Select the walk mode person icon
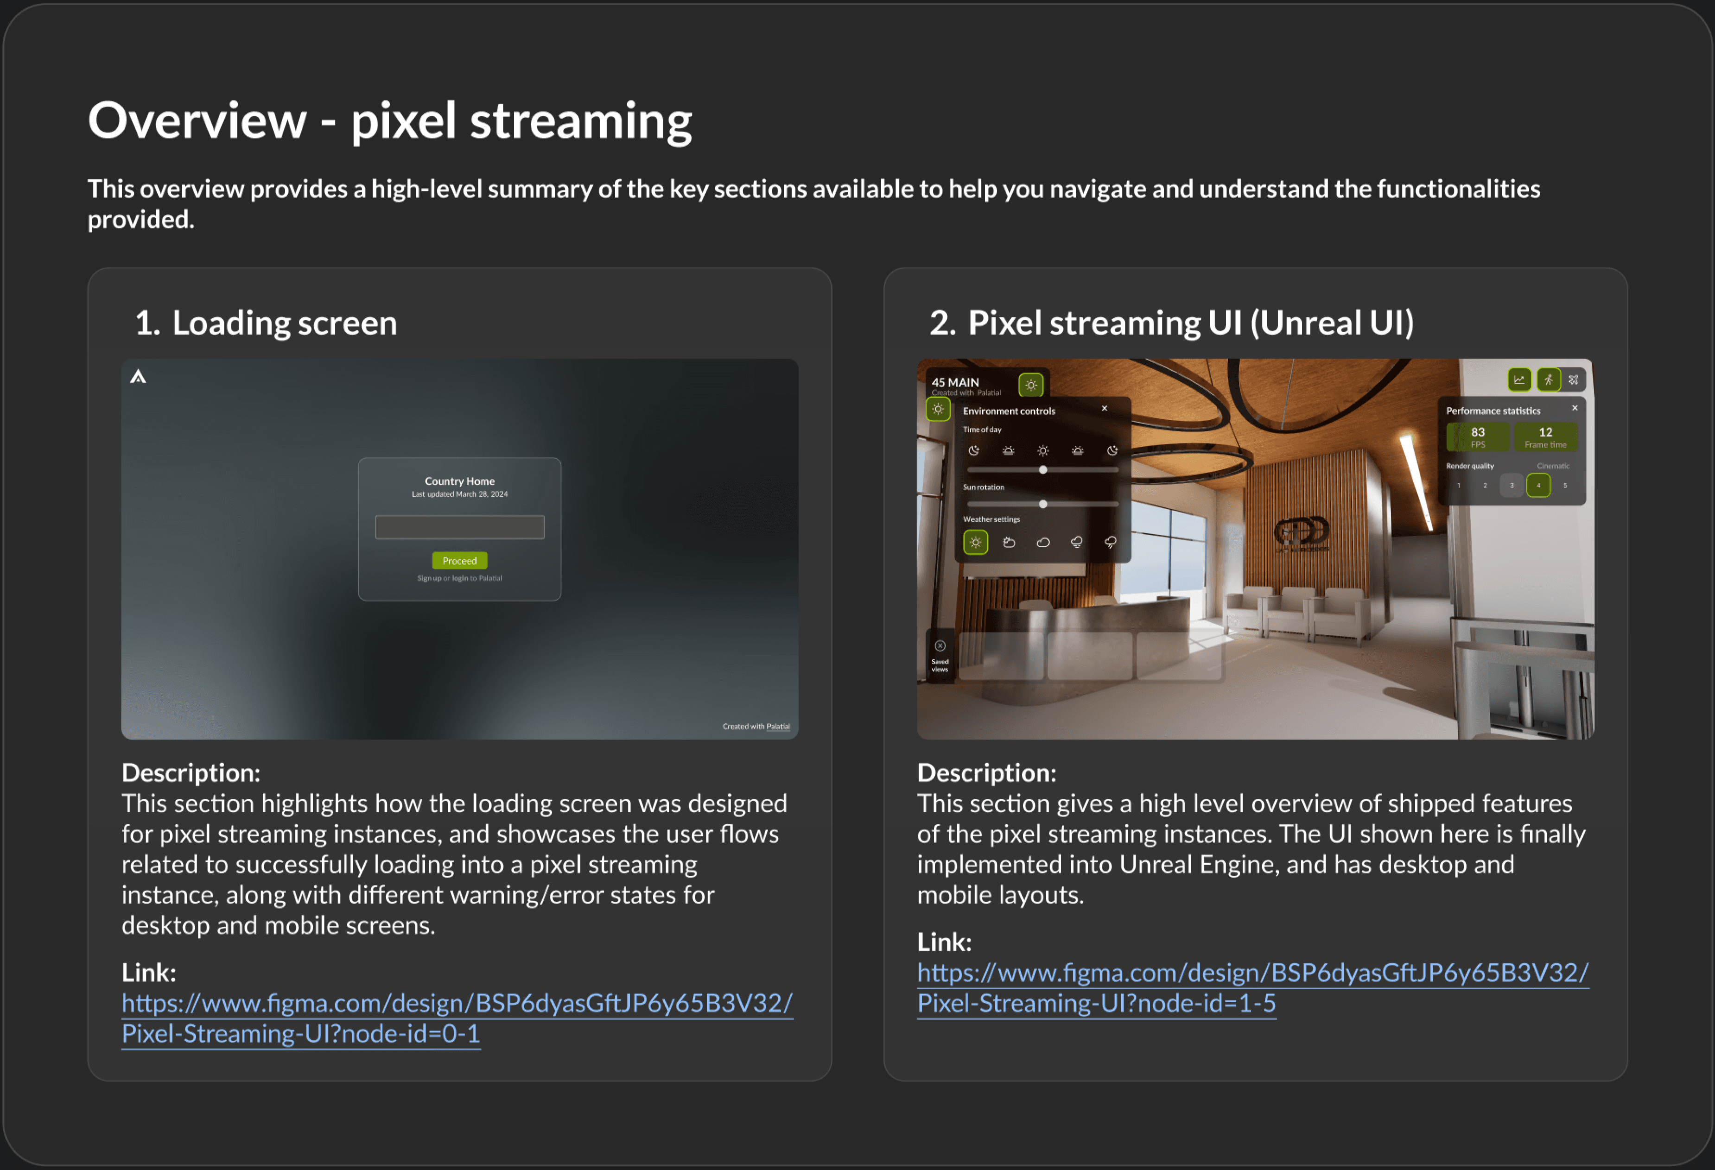 (x=1548, y=380)
